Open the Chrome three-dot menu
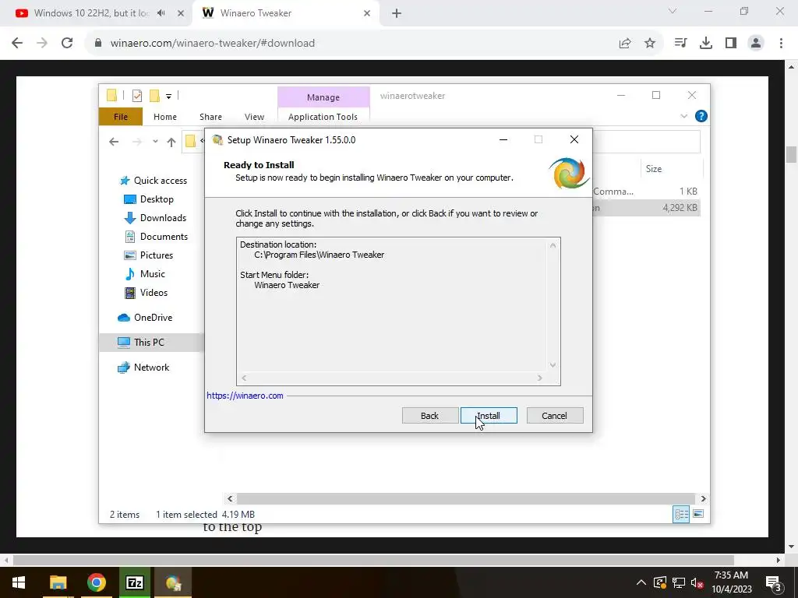The image size is (798, 598). (781, 44)
